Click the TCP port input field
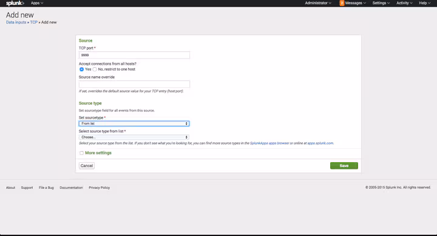This screenshot has height=236, width=437. [134, 55]
